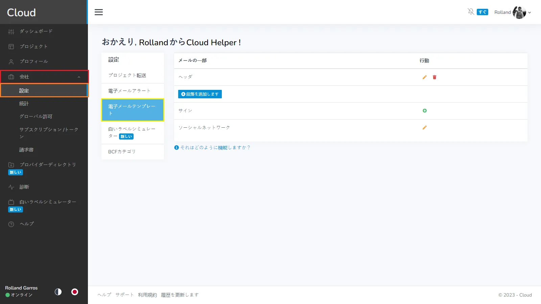This screenshot has width=541, height=304.
Task: Select 電子メールアラート settings tab
Action: [x=129, y=91]
